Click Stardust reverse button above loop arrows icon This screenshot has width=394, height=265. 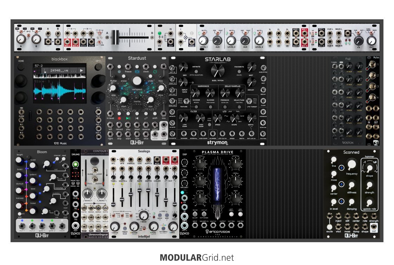coord(146,114)
